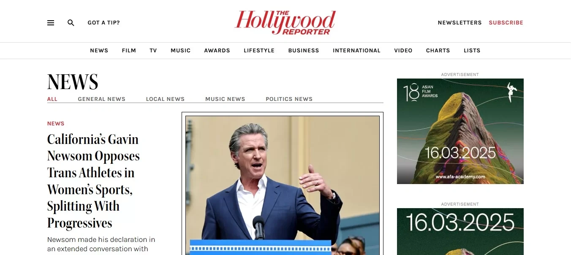This screenshot has height=255, width=571.
Task: Open the Video section
Action: pyautogui.click(x=403, y=51)
